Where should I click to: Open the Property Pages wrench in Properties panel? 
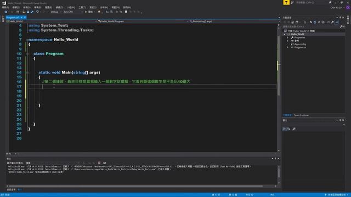click(x=294, y=129)
